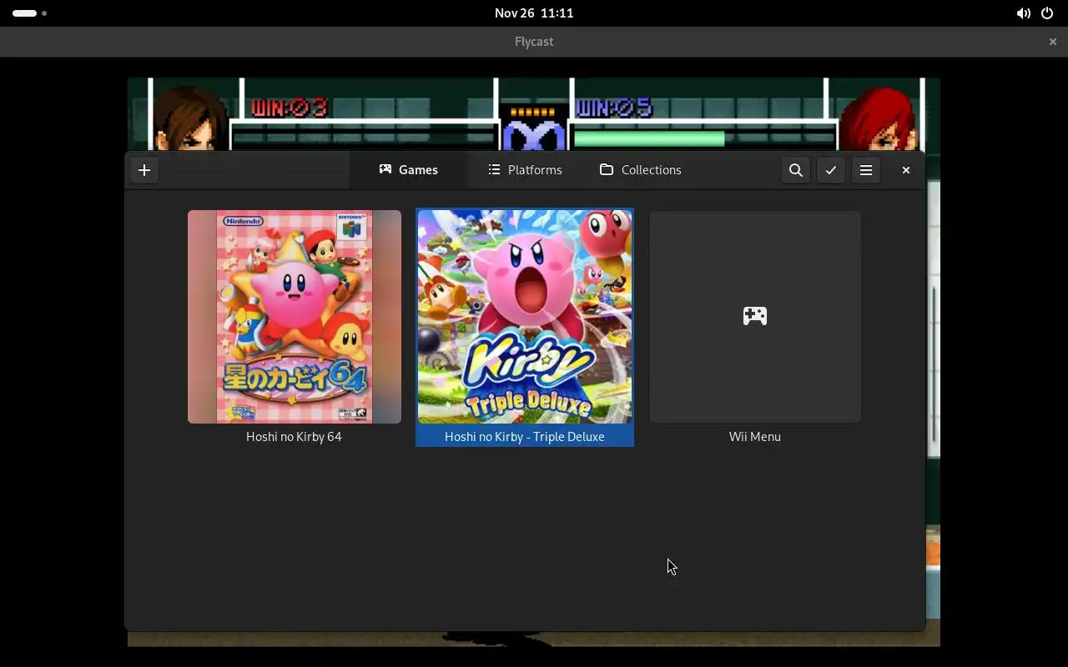Switch to the Games tab
Screen dimensions: 1068x667
408,170
